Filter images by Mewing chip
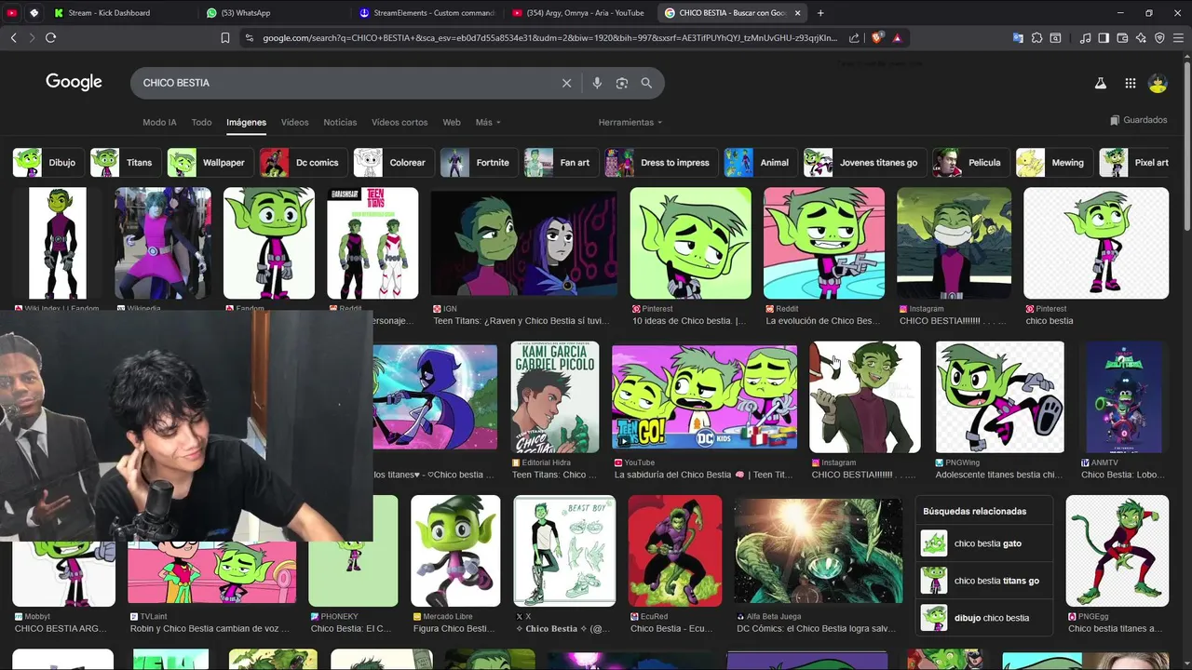 [x=1053, y=162]
